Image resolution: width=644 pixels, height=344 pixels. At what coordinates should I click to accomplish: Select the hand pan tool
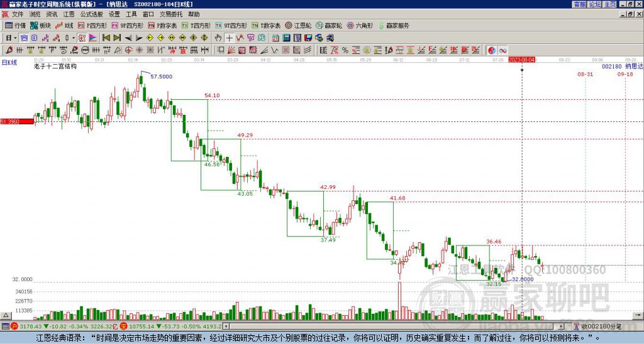218,38
